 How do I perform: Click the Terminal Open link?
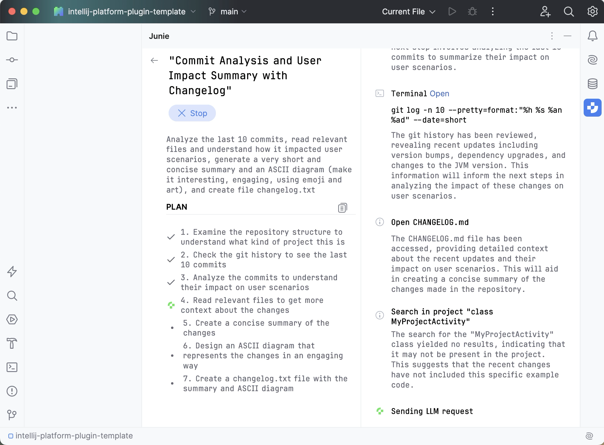coord(439,94)
